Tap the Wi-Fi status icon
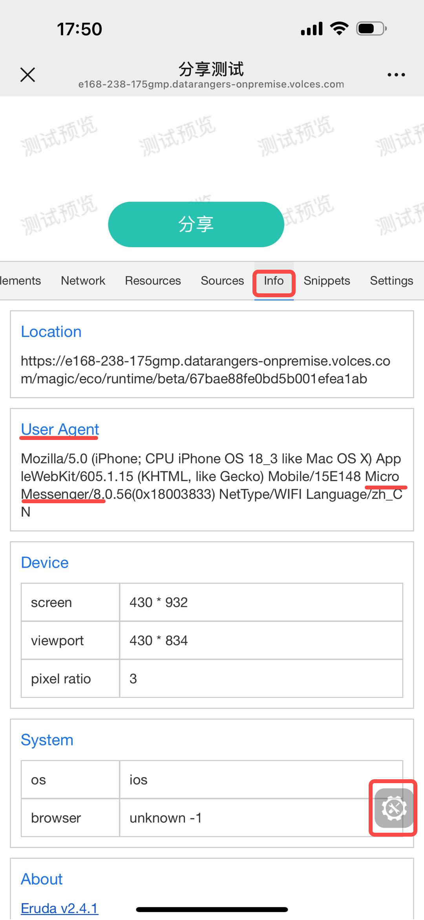 (339, 28)
